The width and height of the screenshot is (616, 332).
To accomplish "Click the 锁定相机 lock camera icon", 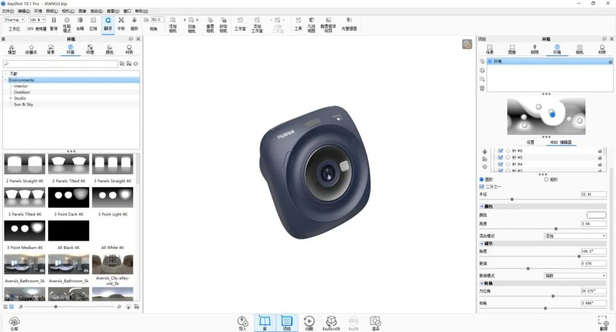I will coord(223,21).
